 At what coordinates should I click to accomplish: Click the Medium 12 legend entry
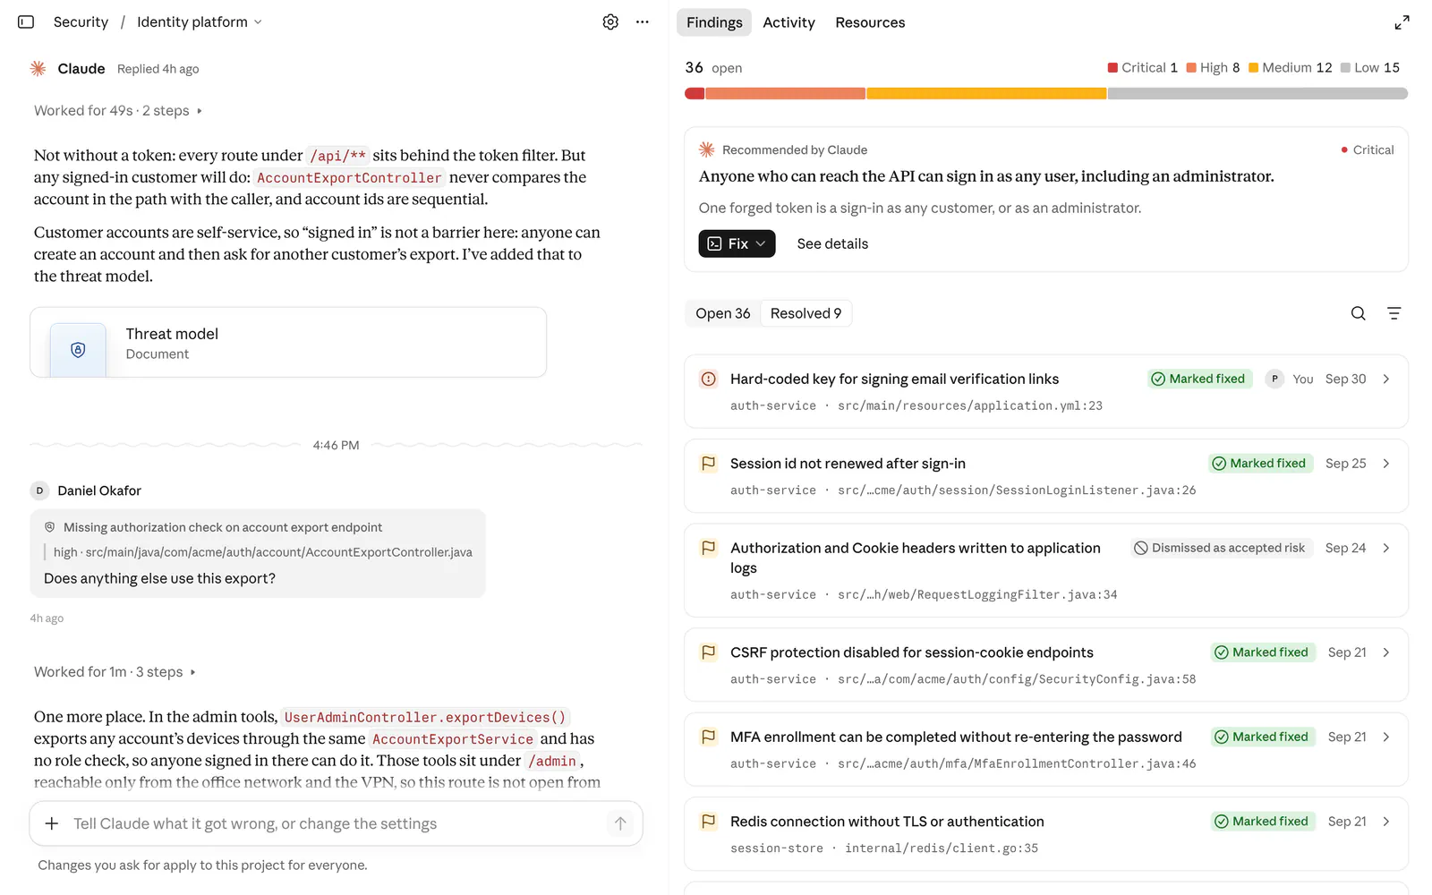click(1291, 67)
